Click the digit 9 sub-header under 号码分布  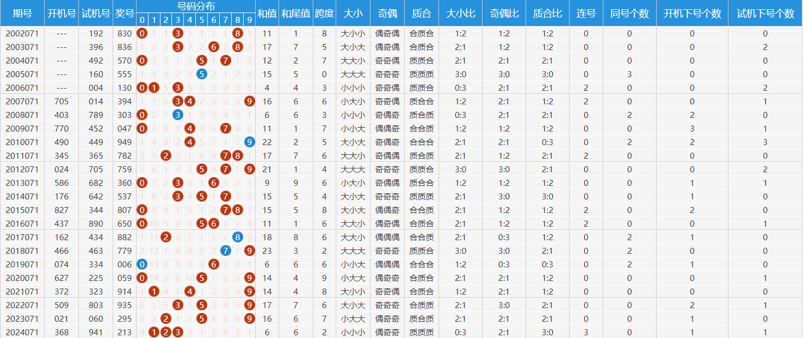[x=250, y=21]
